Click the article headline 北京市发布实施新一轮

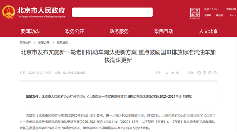pyautogui.click(x=118, y=56)
